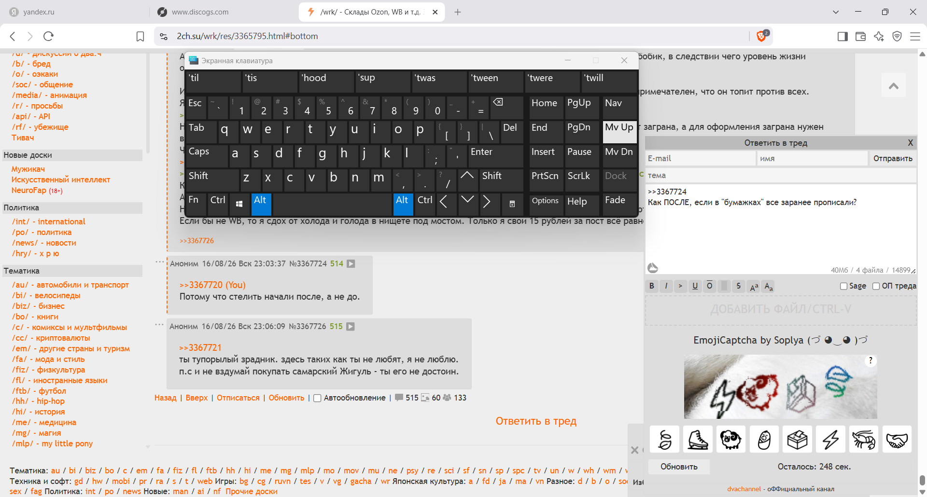Expand post options dots for post 3367724
927x497 pixels.
(x=159, y=262)
